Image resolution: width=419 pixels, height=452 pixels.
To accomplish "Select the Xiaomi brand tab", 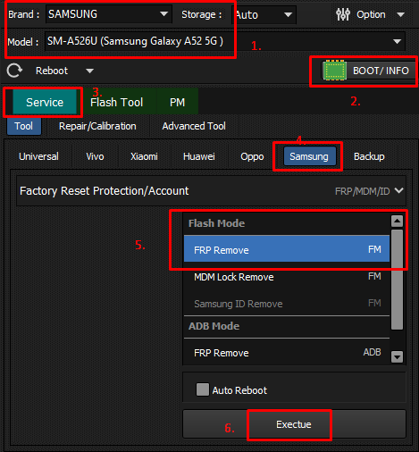I will 144,156.
